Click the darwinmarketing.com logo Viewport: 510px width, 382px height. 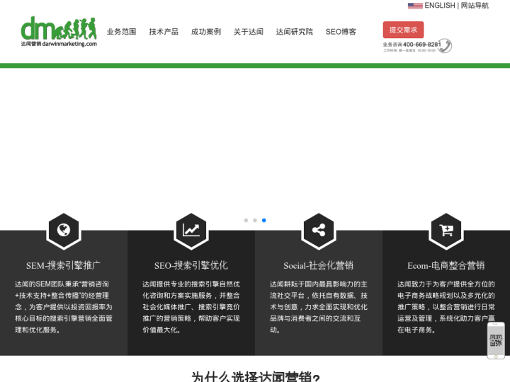[x=59, y=32]
